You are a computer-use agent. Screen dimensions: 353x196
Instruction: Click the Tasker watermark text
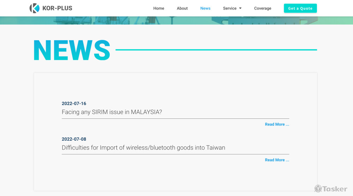335,189
